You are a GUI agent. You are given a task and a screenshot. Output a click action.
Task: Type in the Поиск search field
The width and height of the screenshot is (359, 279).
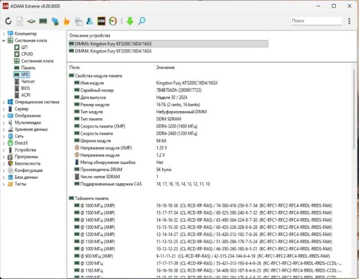[316, 21]
